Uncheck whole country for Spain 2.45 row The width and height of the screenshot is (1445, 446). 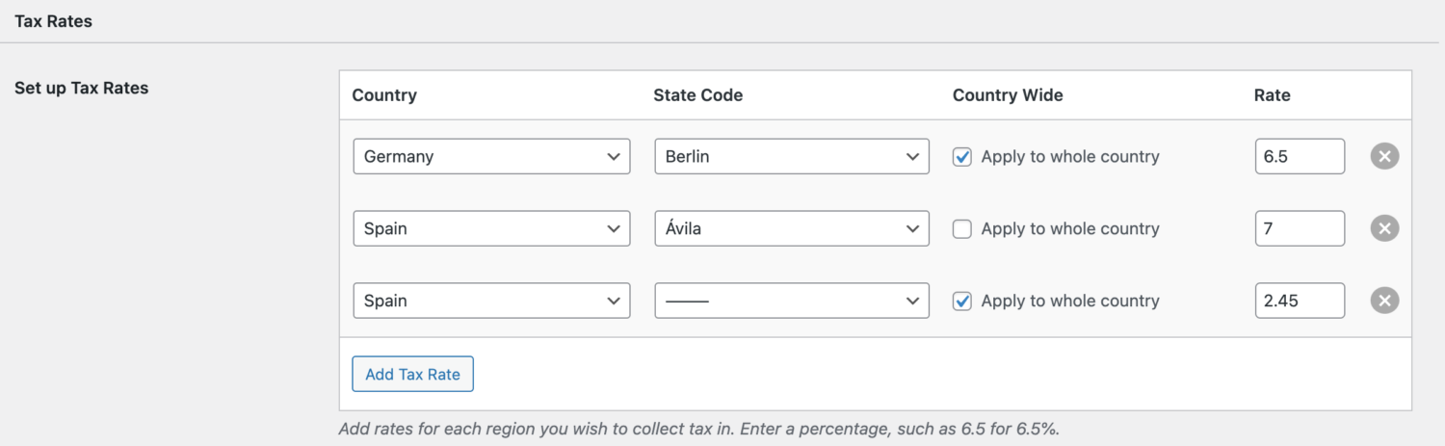point(961,302)
